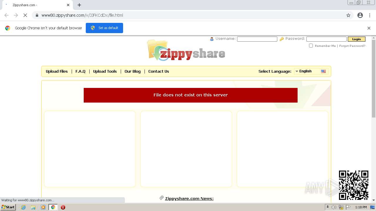Viewport: 376px width, 211px height.
Task: Click the QR code image
Action: (353, 185)
